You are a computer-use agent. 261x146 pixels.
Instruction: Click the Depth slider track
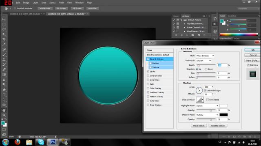(x=206, y=65)
